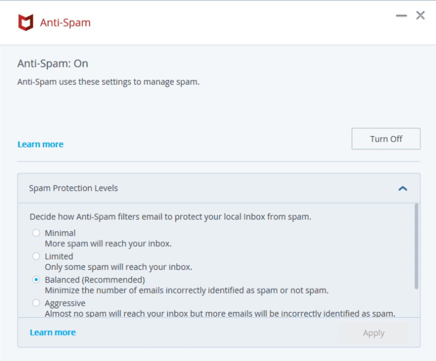Image resolution: width=436 pixels, height=361 pixels.
Task: Choose the Aggressive spam protection option
Action: point(36,303)
